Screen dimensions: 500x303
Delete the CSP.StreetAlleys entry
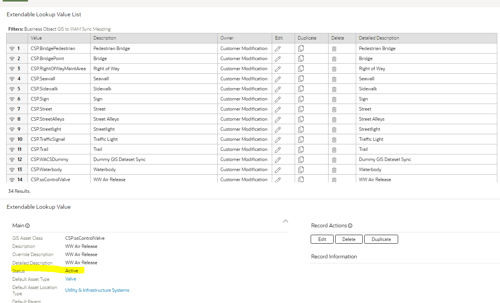(x=334, y=119)
